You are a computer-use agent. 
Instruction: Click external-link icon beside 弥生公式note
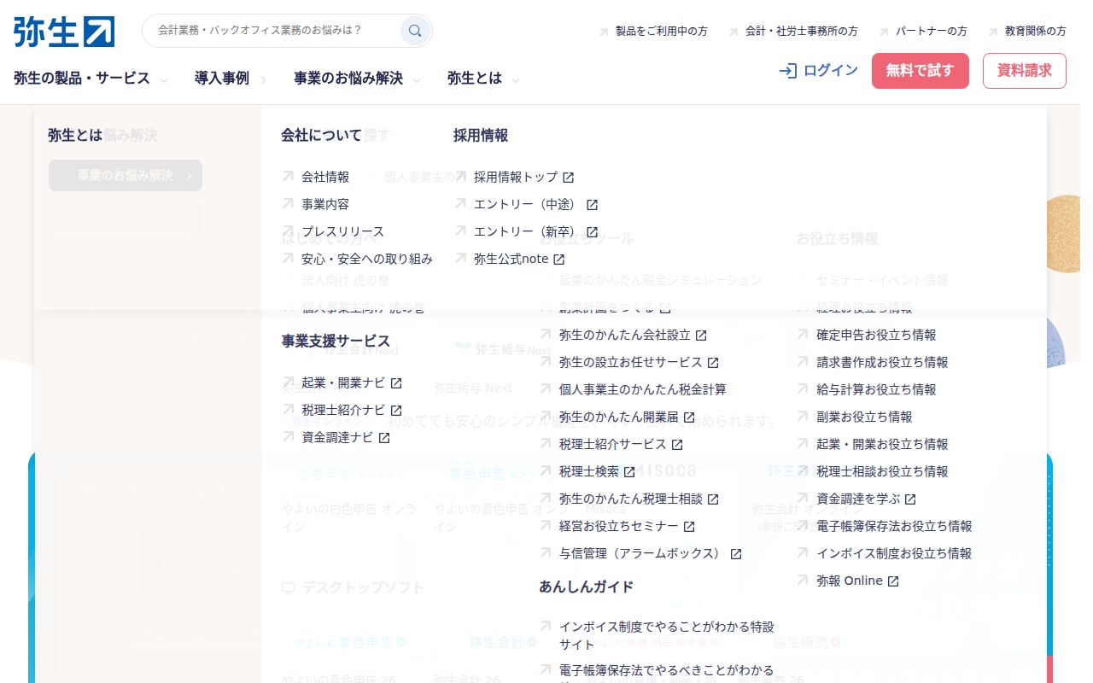(558, 260)
